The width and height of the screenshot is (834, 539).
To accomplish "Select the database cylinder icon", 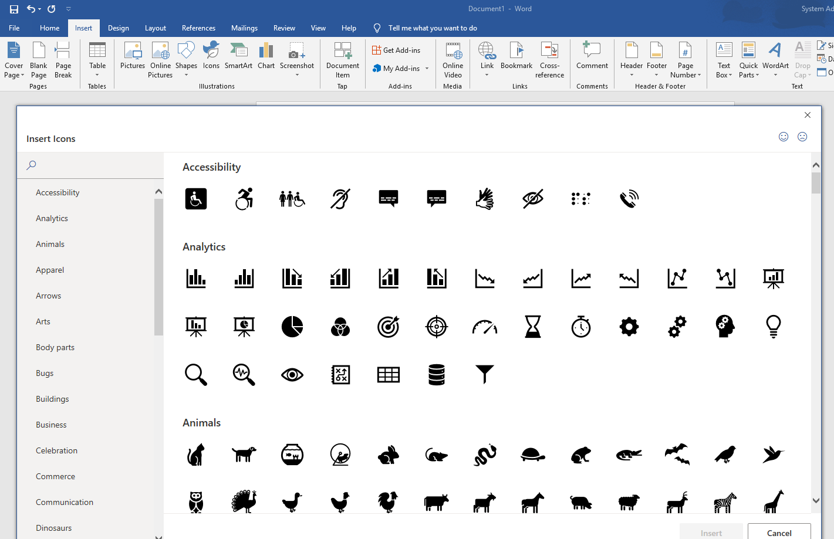I will tap(437, 374).
